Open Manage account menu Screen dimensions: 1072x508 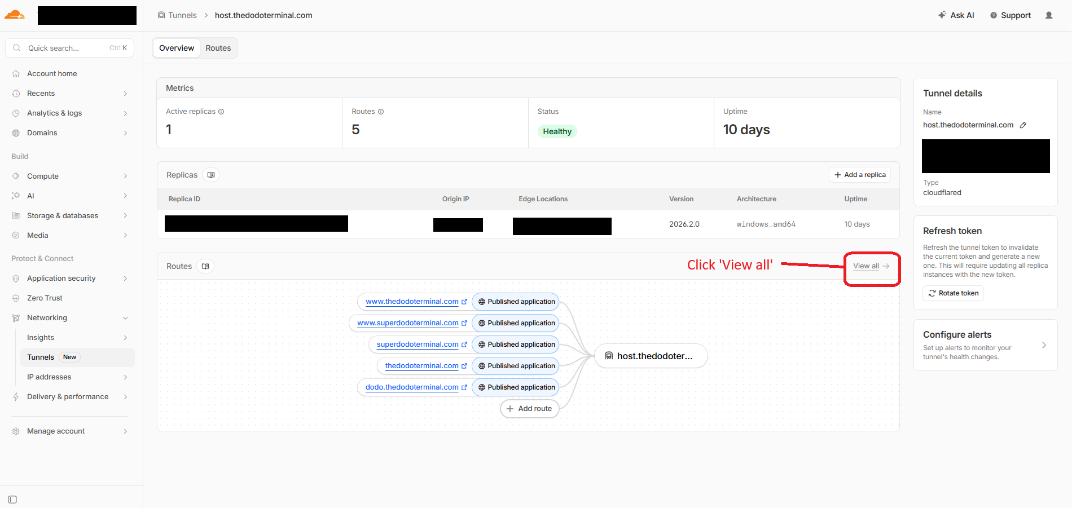70,431
